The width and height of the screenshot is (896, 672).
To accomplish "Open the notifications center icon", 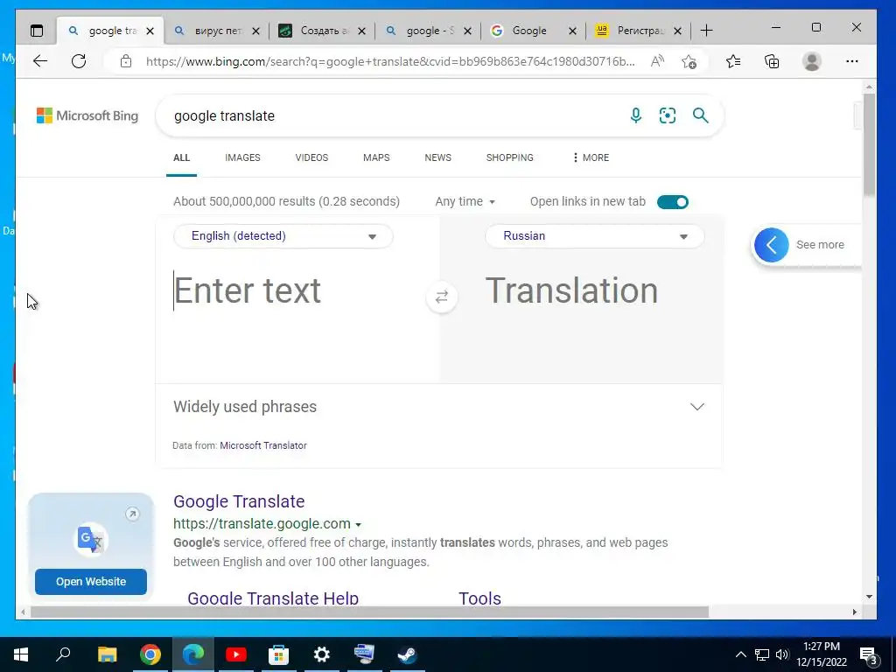I will (x=867, y=654).
